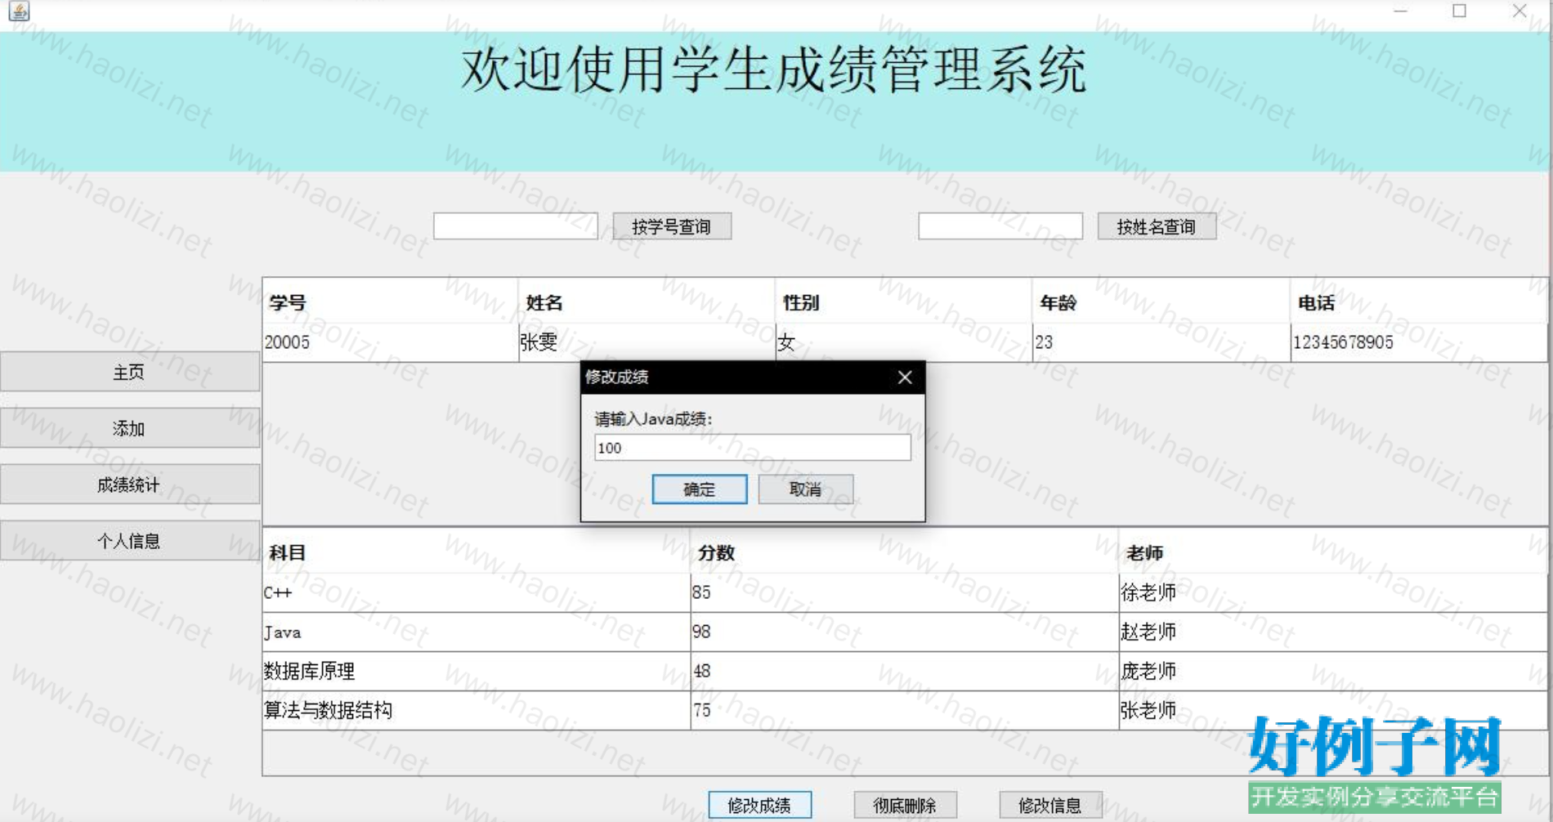Image resolution: width=1553 pixels, height=822 pixels.
Task: Focus the name search text field
Action: point(1000,226)
